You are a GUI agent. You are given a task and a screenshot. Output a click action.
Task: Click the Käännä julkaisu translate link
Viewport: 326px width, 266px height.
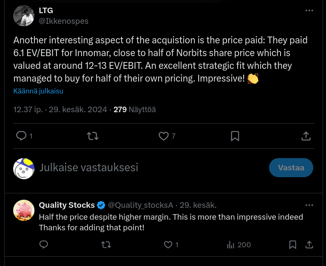[x=38, y=91]
